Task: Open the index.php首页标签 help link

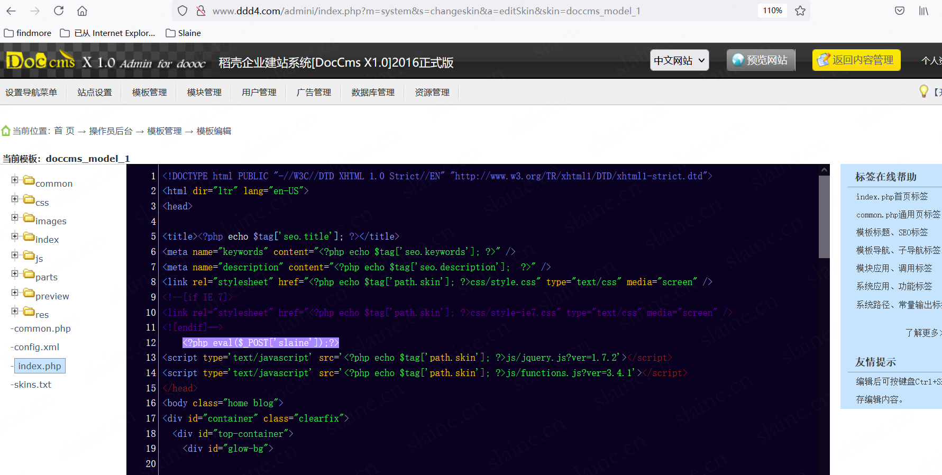Action: [892, 196]
